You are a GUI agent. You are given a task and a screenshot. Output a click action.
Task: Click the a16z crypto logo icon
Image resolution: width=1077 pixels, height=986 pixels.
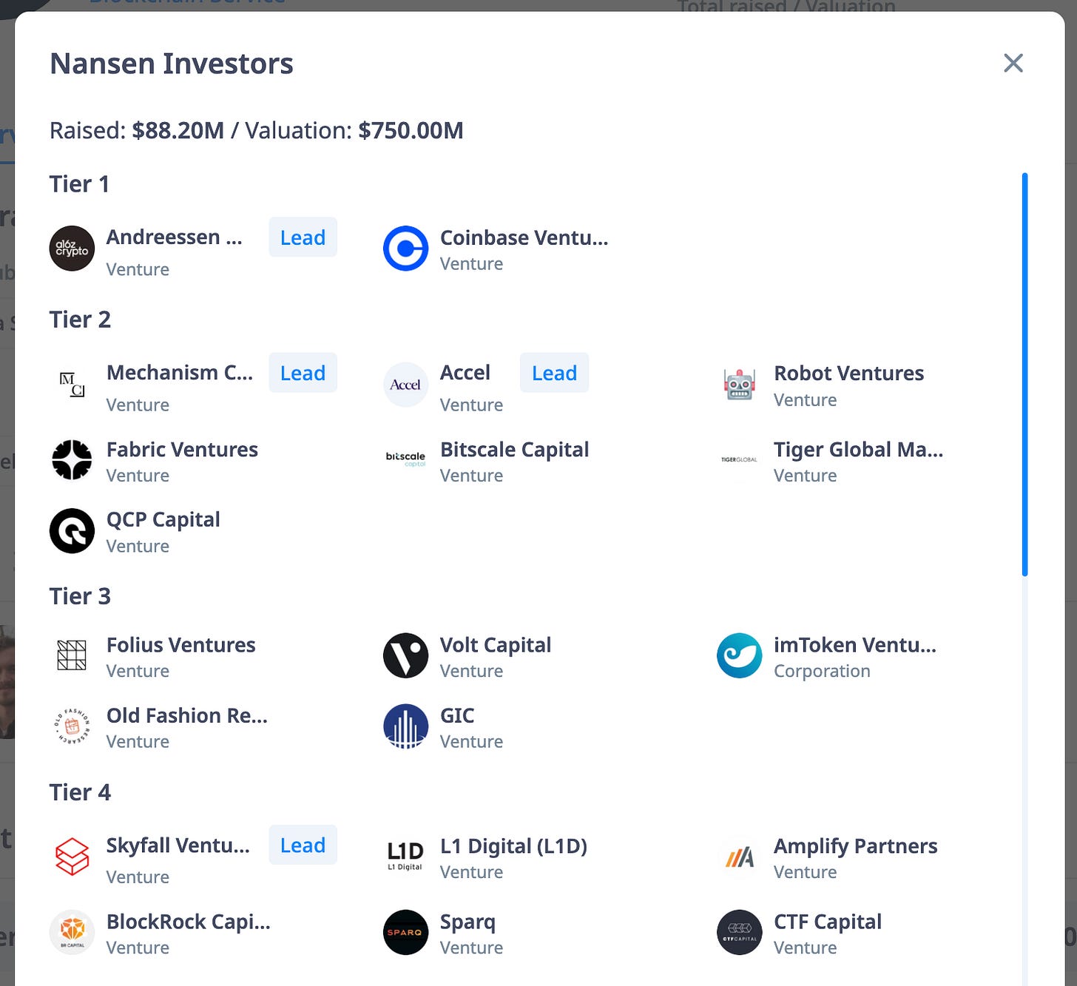pos(72,249)
